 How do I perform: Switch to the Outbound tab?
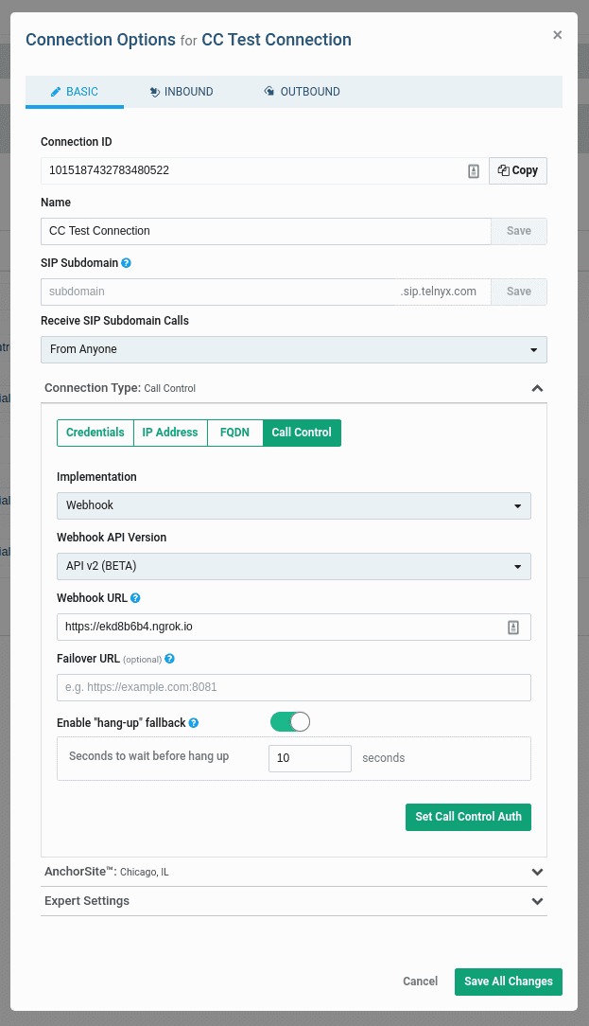(302, 92)
